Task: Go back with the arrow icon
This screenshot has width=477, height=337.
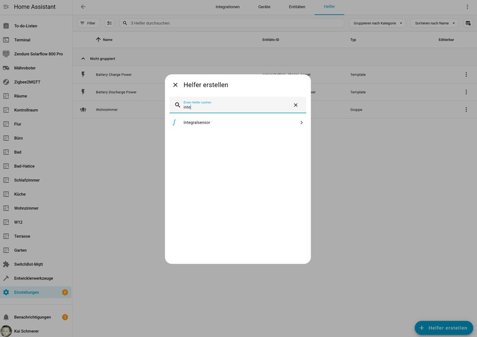Action: tap(83, 7)
